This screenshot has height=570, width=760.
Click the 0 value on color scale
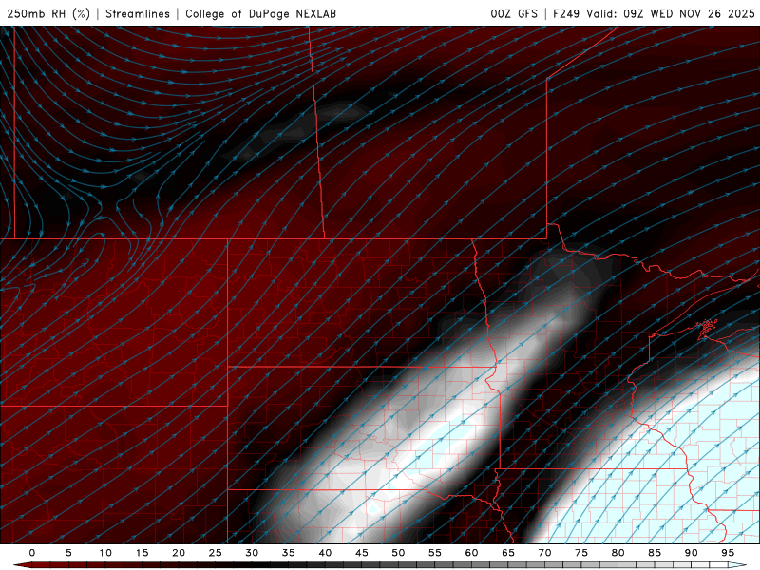pos(32,553)
